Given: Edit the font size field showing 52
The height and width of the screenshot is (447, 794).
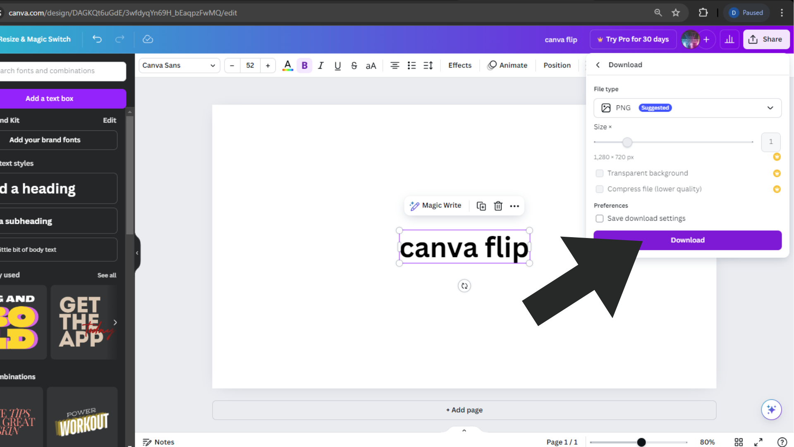Looking at the screenshot, I should coord(250,65).
